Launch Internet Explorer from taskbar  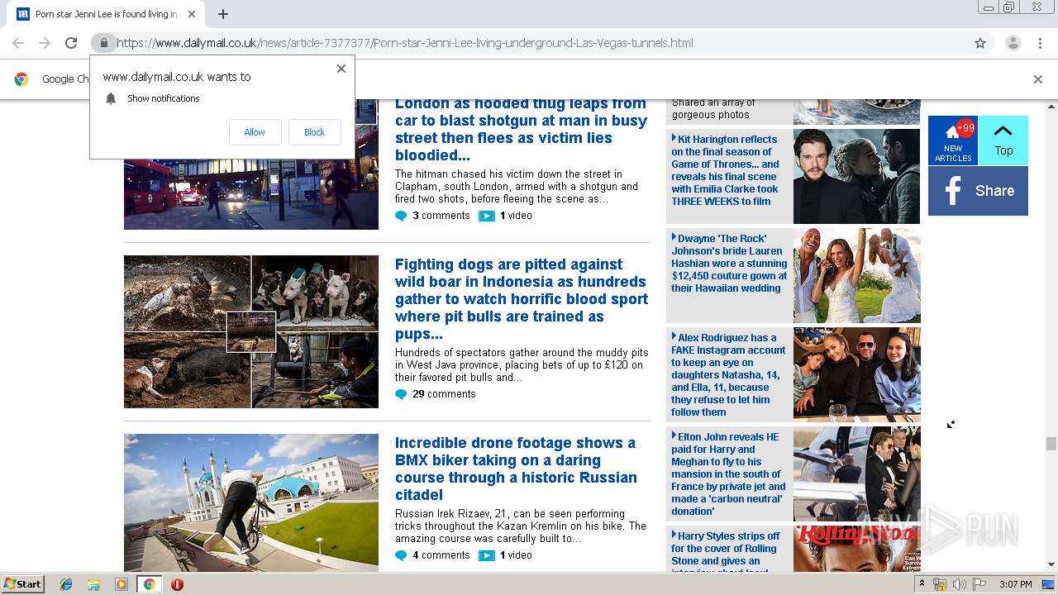66,584
